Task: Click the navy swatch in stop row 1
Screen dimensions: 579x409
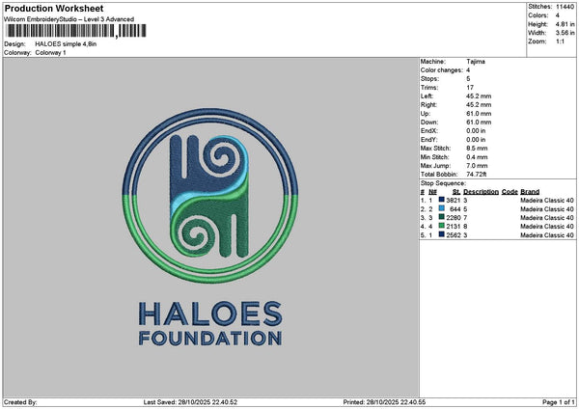Action: coord(441,200)
